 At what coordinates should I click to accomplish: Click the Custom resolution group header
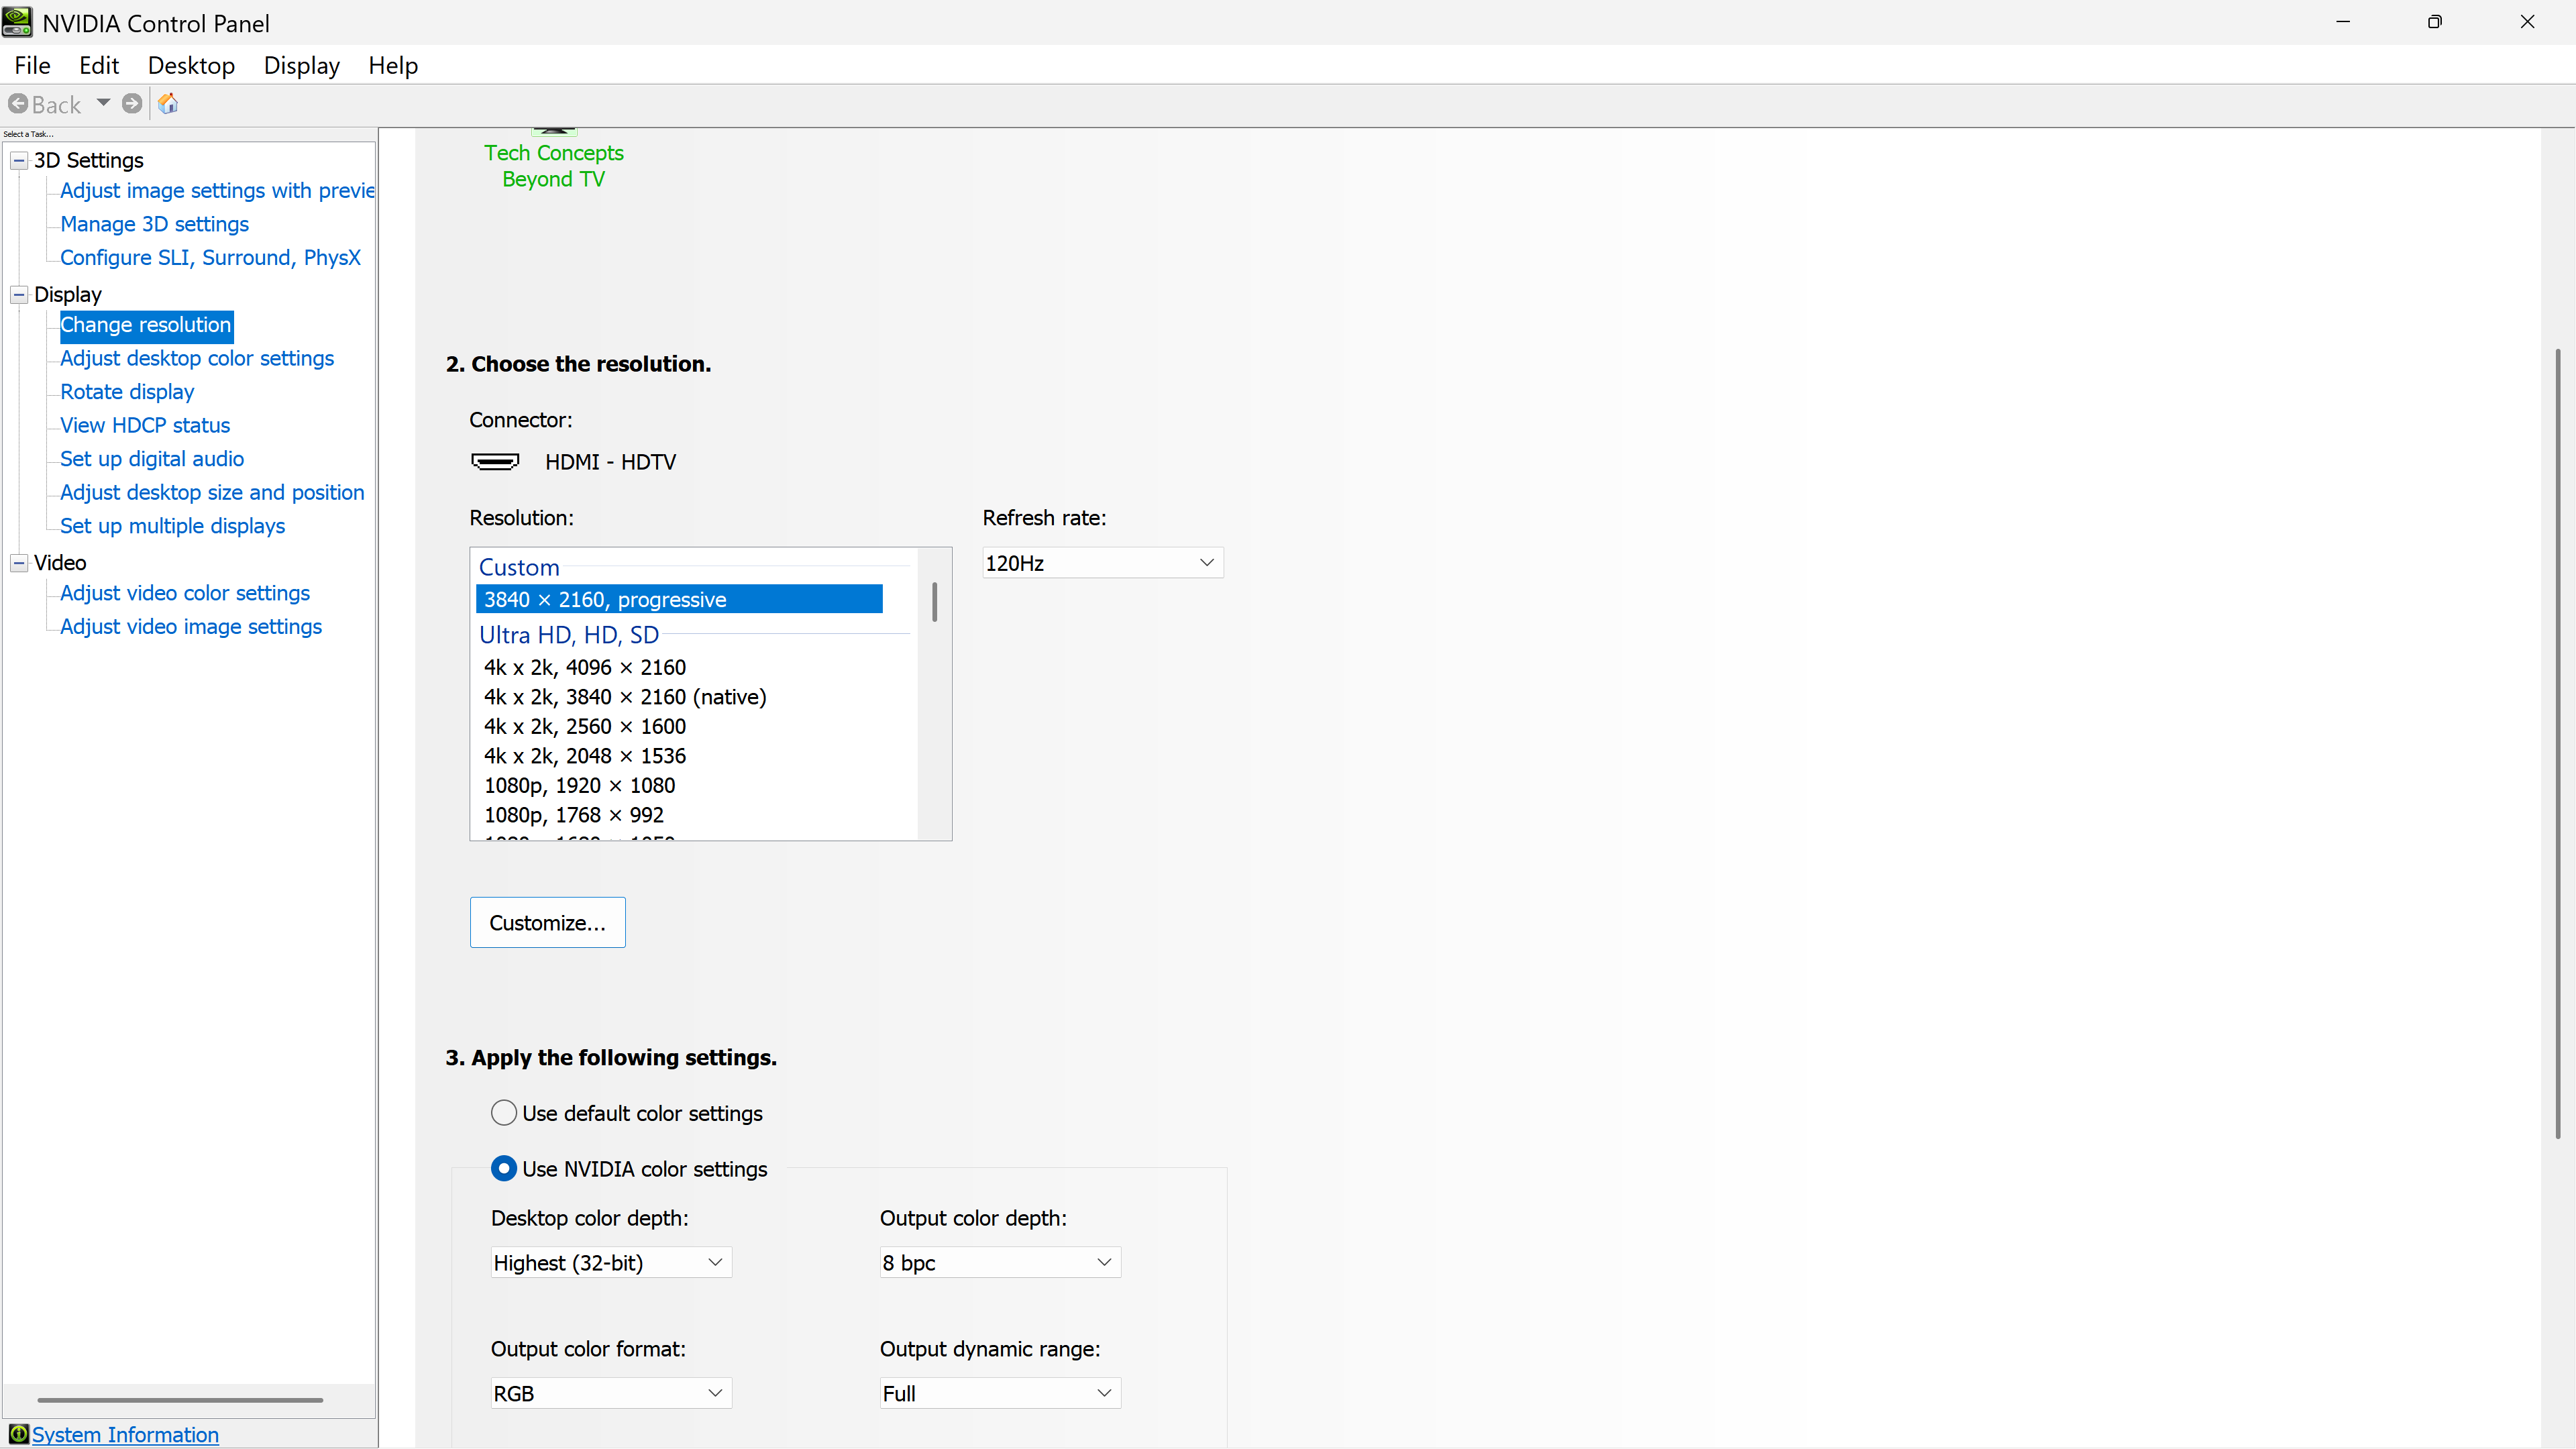519,567
